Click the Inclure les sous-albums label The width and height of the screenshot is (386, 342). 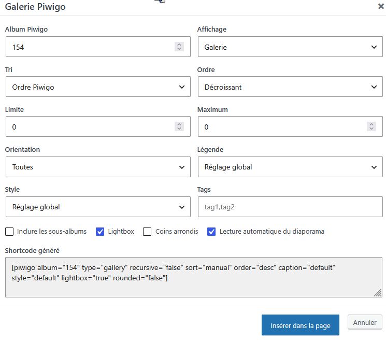52,232
